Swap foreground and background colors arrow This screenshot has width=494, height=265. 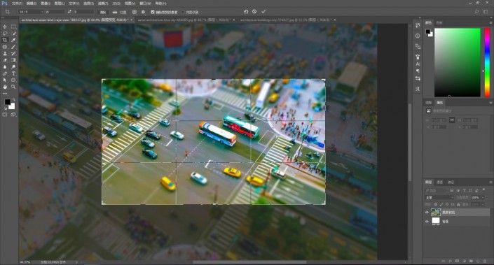click(13, 100)
